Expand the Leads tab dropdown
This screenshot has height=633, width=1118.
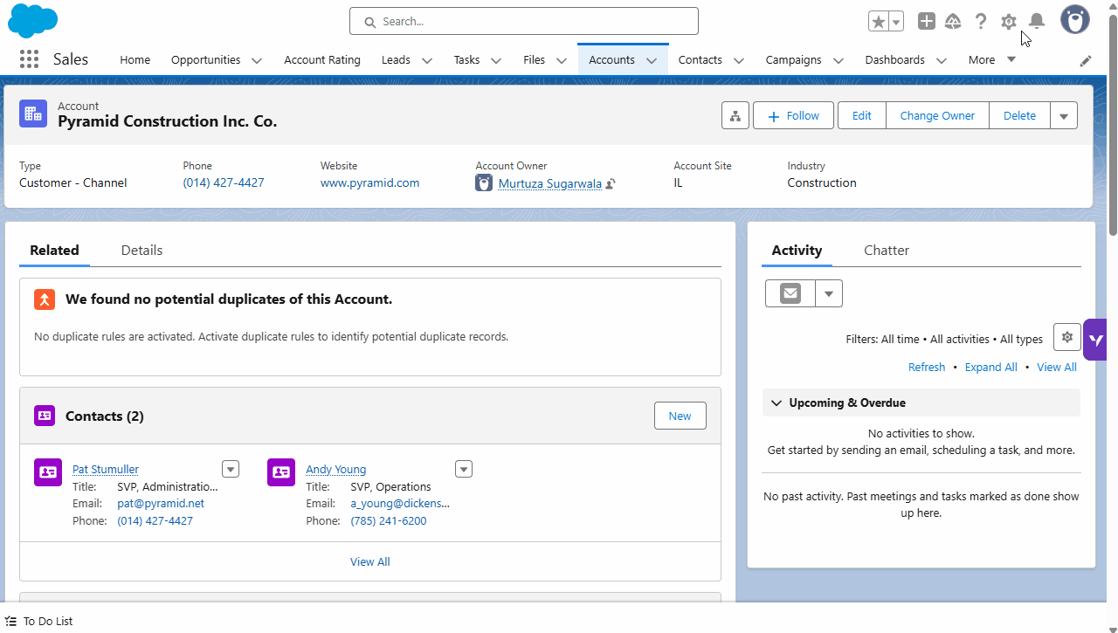coord(427,60)
